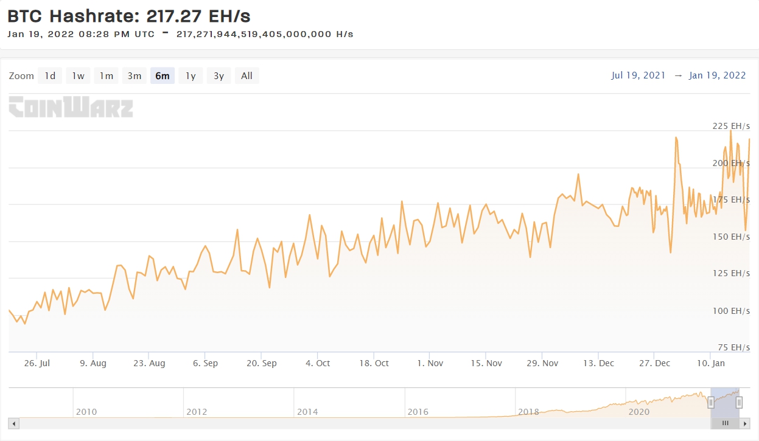
Task: Edit the start date Jul 19, 2021
Action: pos(638,75)
